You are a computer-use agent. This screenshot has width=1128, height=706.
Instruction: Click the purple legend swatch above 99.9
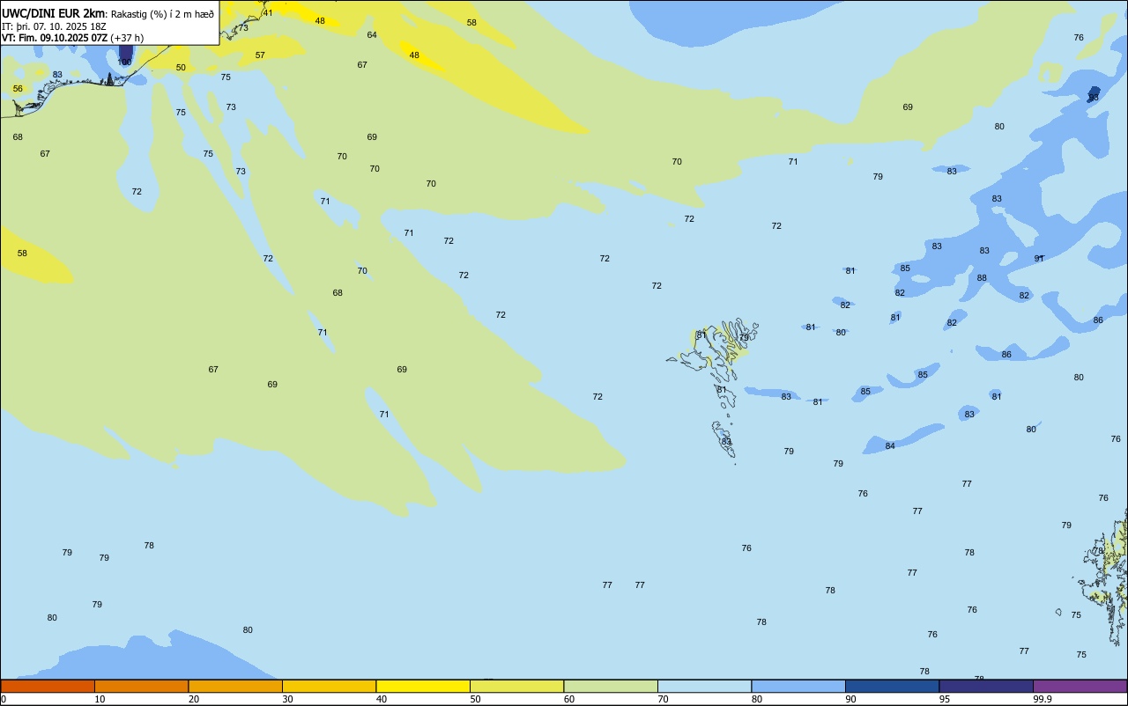pyautogui.click(x=1080, y=686)
